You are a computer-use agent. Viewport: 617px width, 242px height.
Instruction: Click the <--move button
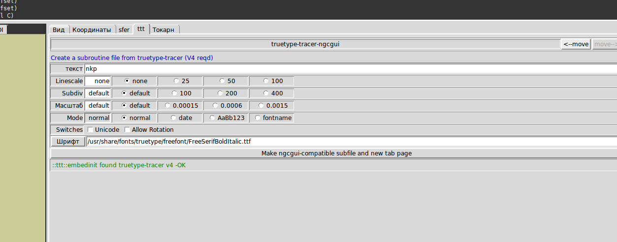click(576, 44)
